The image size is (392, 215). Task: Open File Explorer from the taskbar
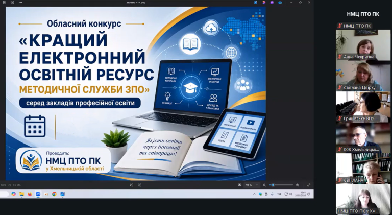pyautogui.click(x=22, y=194)
